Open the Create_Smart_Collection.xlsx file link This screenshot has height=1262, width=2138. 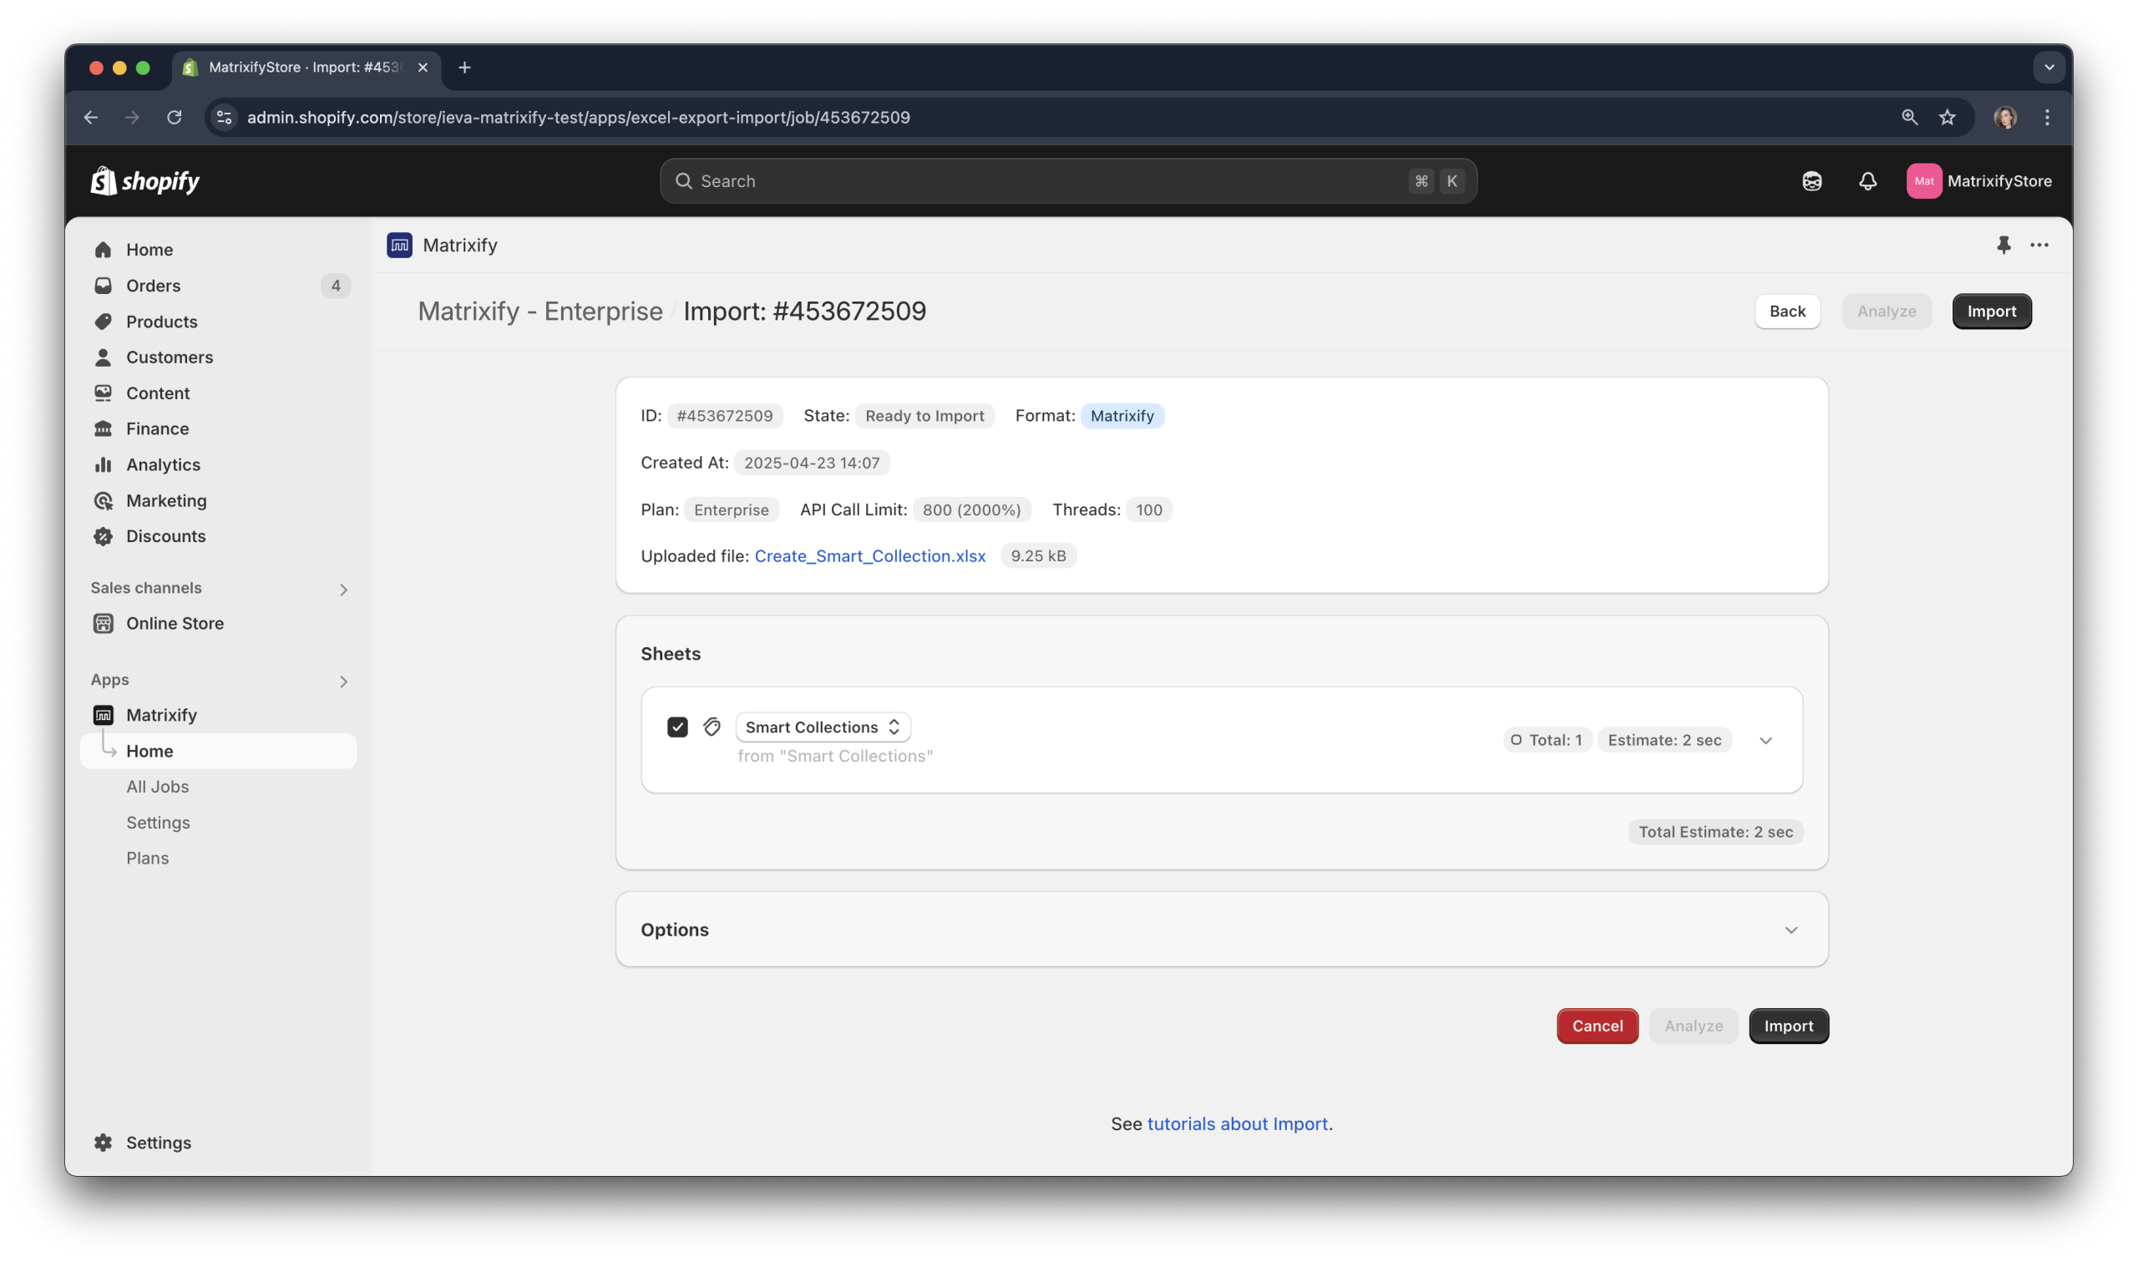point(869,556)
